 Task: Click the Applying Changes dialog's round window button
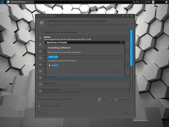[121, 42]
